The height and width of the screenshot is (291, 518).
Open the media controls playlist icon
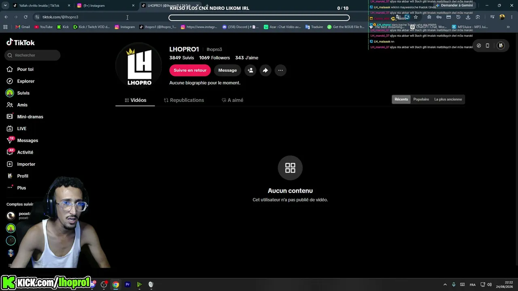[x=492, y=17]
